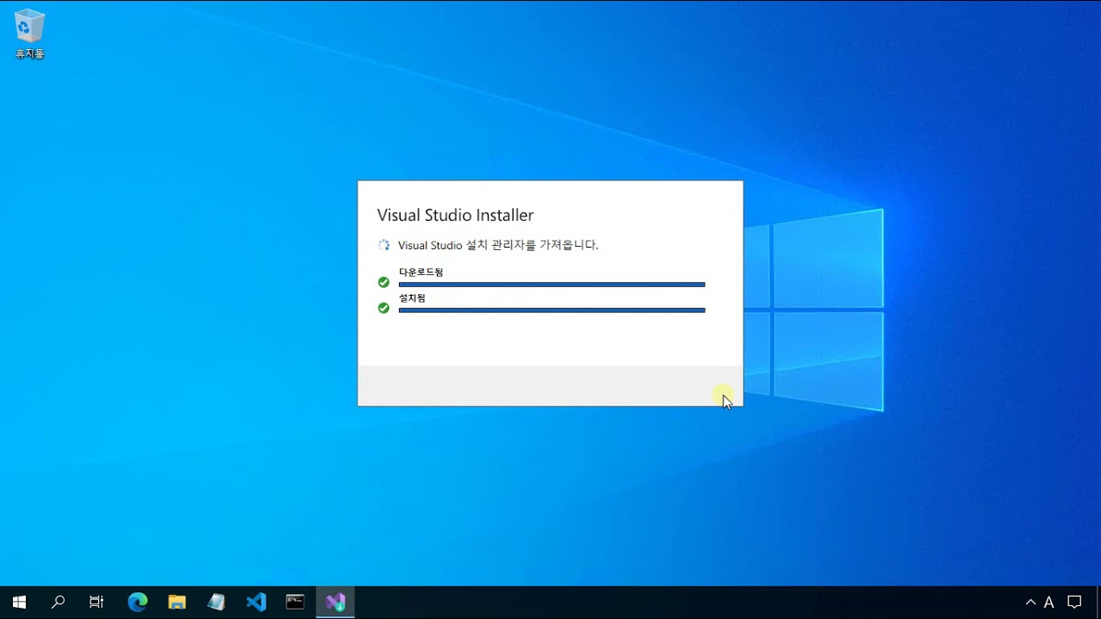Open Task View on the taskbar
The image size is (1101, 619).
coord(96,602)
